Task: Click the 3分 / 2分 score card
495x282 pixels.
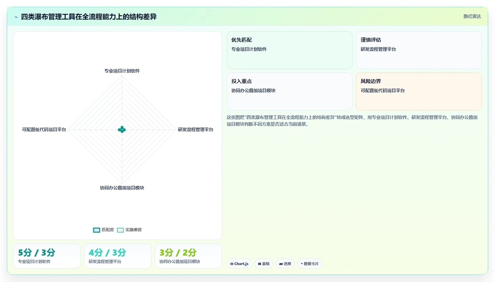Action: (188, 256)
